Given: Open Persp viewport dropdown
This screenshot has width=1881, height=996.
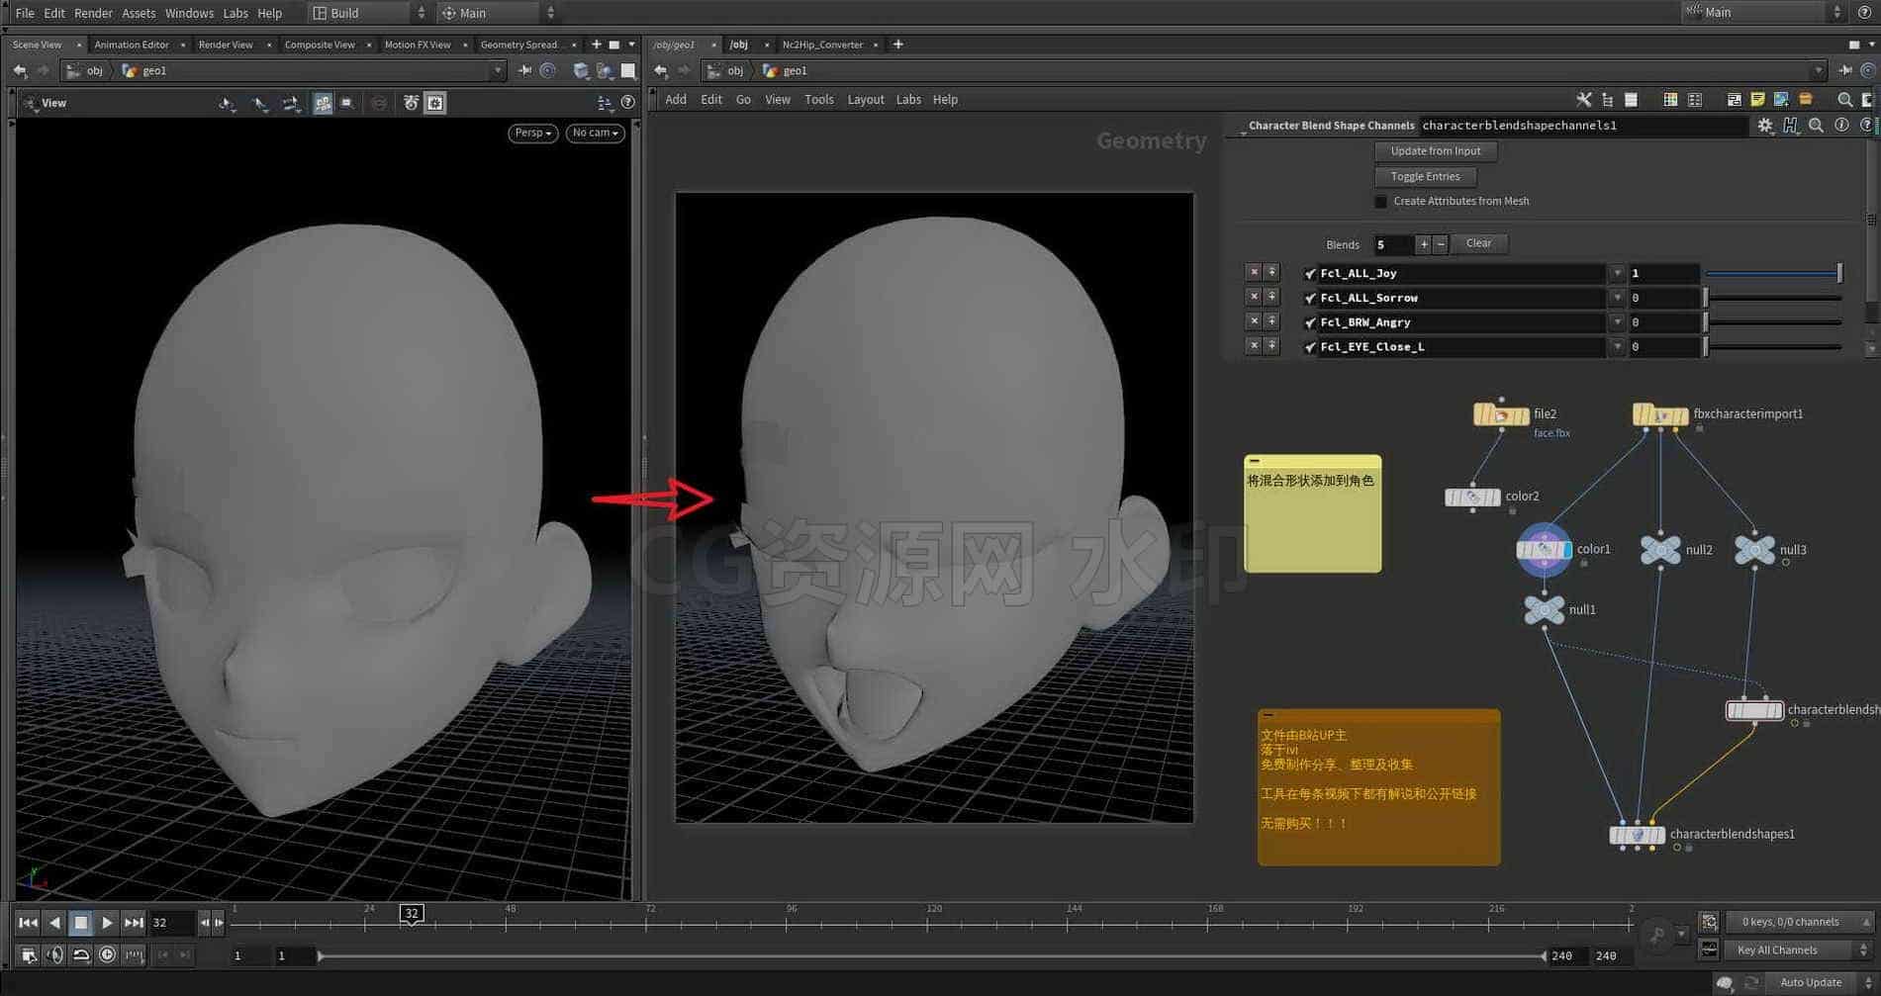Looking at the screenshot, I should 533,133.
